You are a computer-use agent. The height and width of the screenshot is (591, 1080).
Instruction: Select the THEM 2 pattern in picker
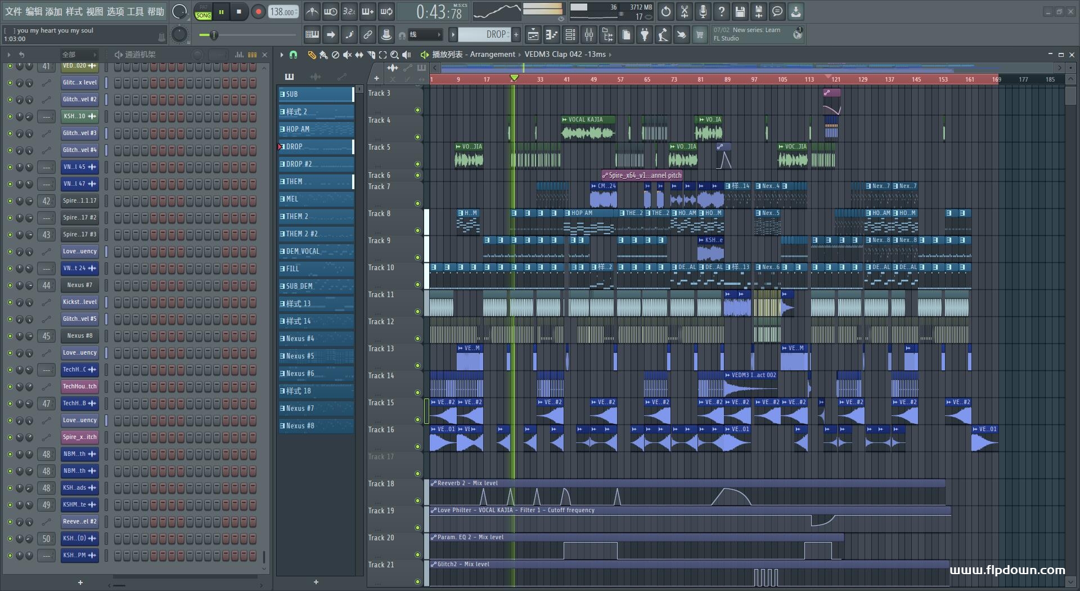pyautogui.click(x=316, y=217)
